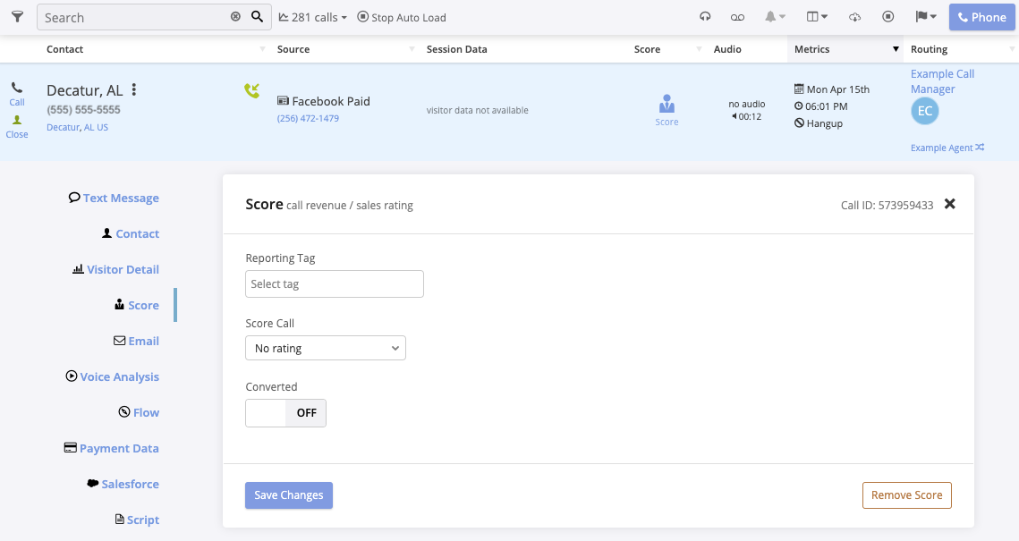Open the Contact side tab

[131, 233]
